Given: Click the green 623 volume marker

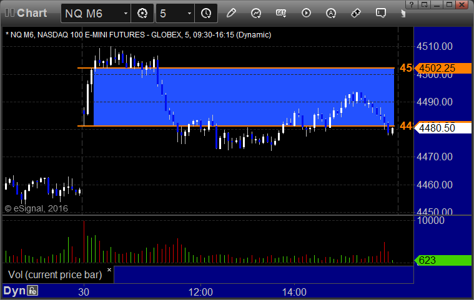Looking at the screenshot, I should pos(443,260).
